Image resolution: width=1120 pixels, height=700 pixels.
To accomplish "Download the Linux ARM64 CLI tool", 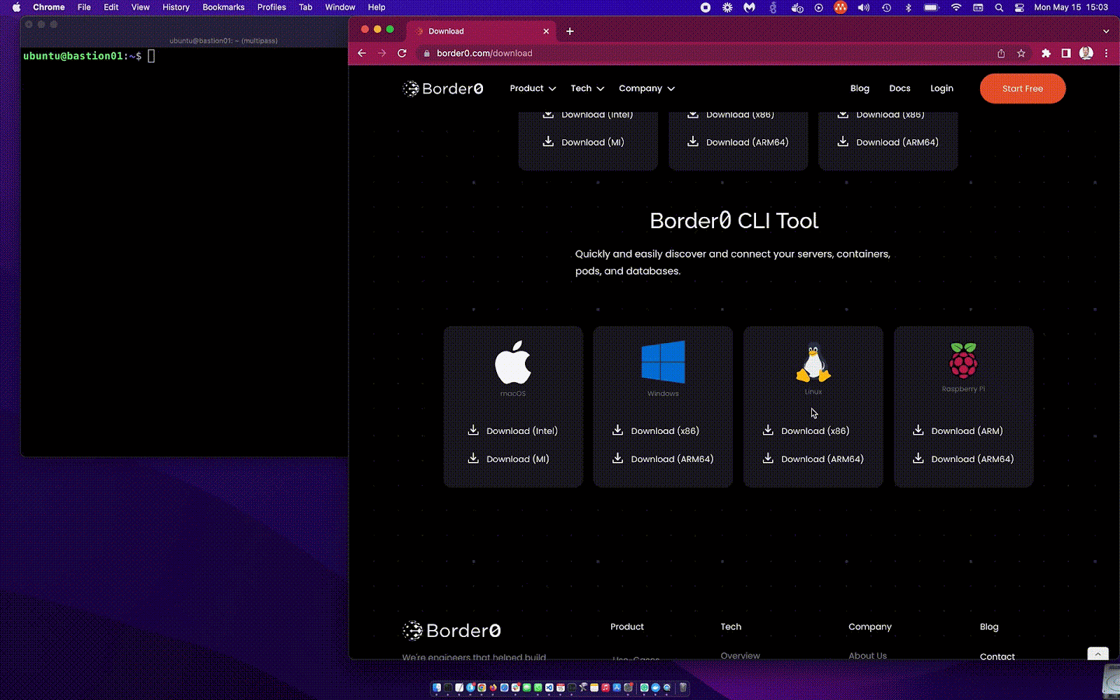I will 813,458.
